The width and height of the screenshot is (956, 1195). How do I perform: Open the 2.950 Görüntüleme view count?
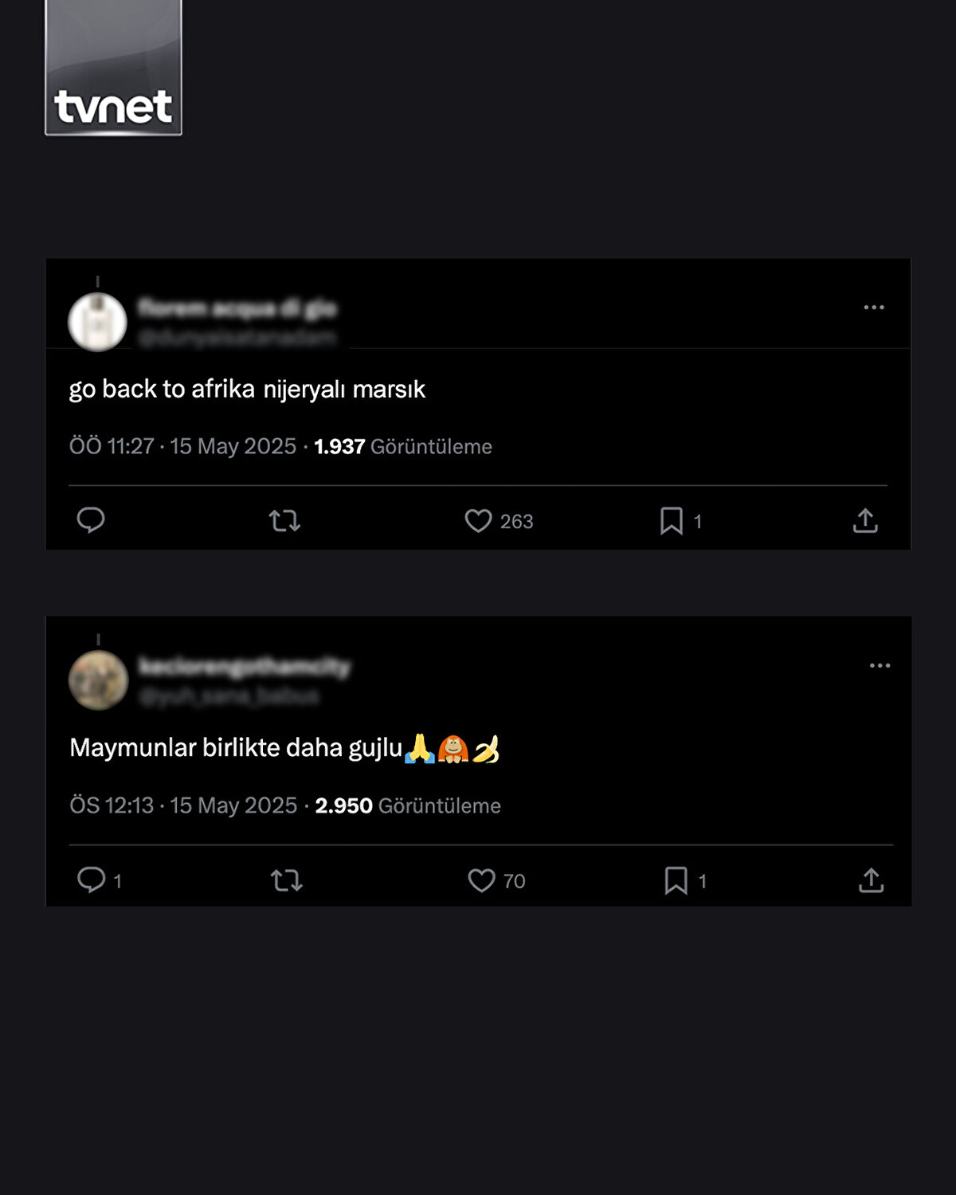pyautogui.click(x=408, y=805)
